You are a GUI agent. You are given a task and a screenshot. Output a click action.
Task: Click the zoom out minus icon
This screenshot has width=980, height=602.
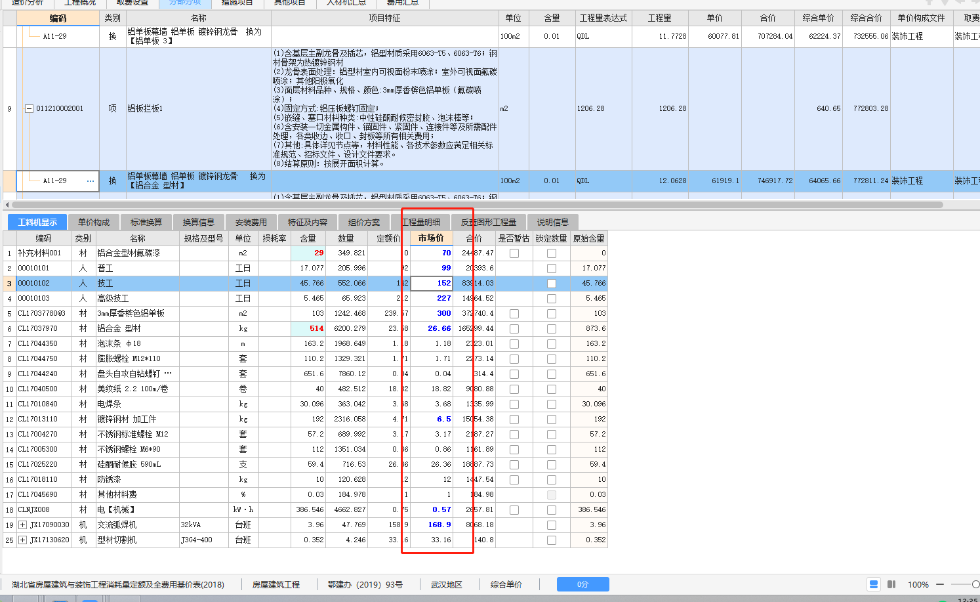point(940,584)
